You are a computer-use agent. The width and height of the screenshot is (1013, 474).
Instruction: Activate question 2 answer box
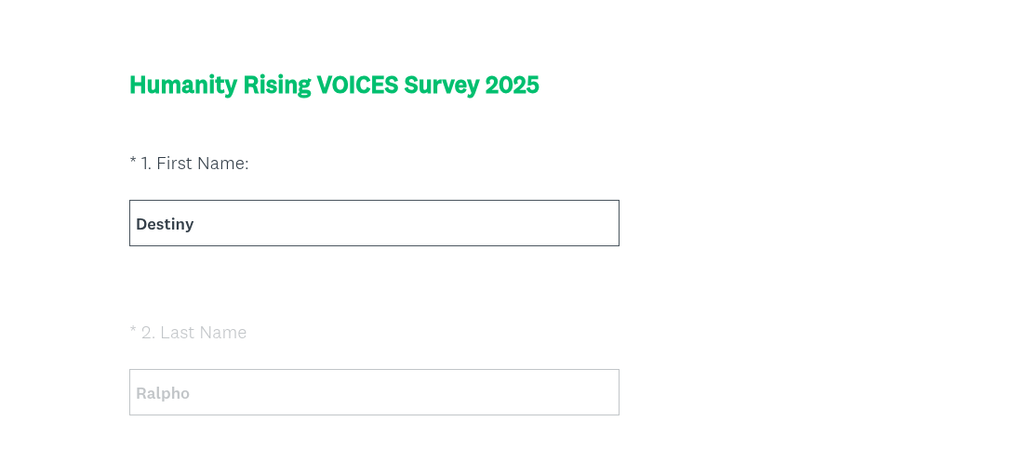(374, 392)
